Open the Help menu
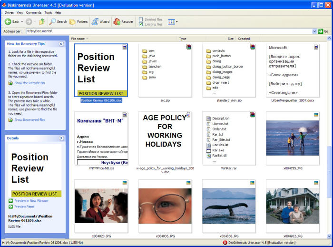This screenshot has width=333, height=247. pyautogui.click(x=58, y=12)
